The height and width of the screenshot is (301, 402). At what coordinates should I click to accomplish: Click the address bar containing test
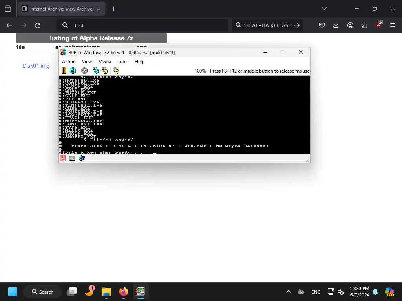pyautogui.click(x=143, y=25)
